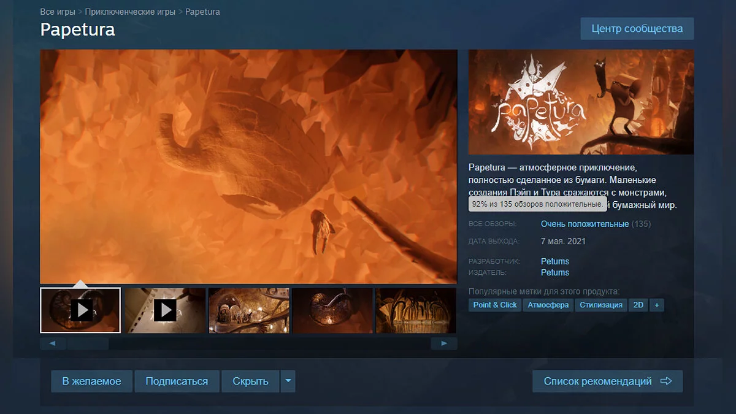Open developer 'Petums' link in РАЗРАБОТЧИК row
736x414 pixels.
(555, 261)
